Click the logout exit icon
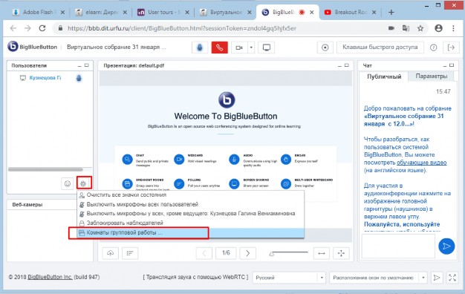The image size is (465, 294). click(x=451, y=48)
